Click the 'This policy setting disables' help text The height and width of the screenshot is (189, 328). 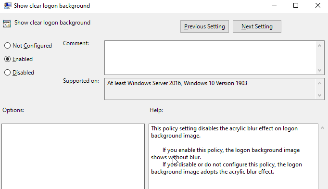224,132
